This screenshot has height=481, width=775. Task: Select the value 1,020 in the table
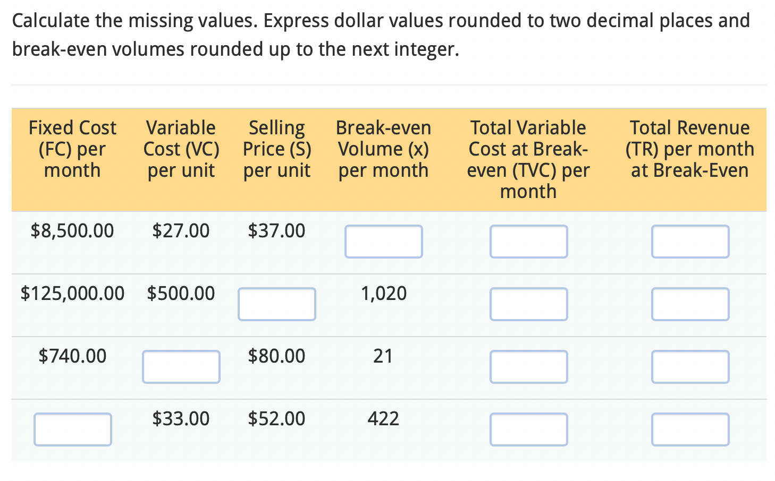(x=384, y=293)
